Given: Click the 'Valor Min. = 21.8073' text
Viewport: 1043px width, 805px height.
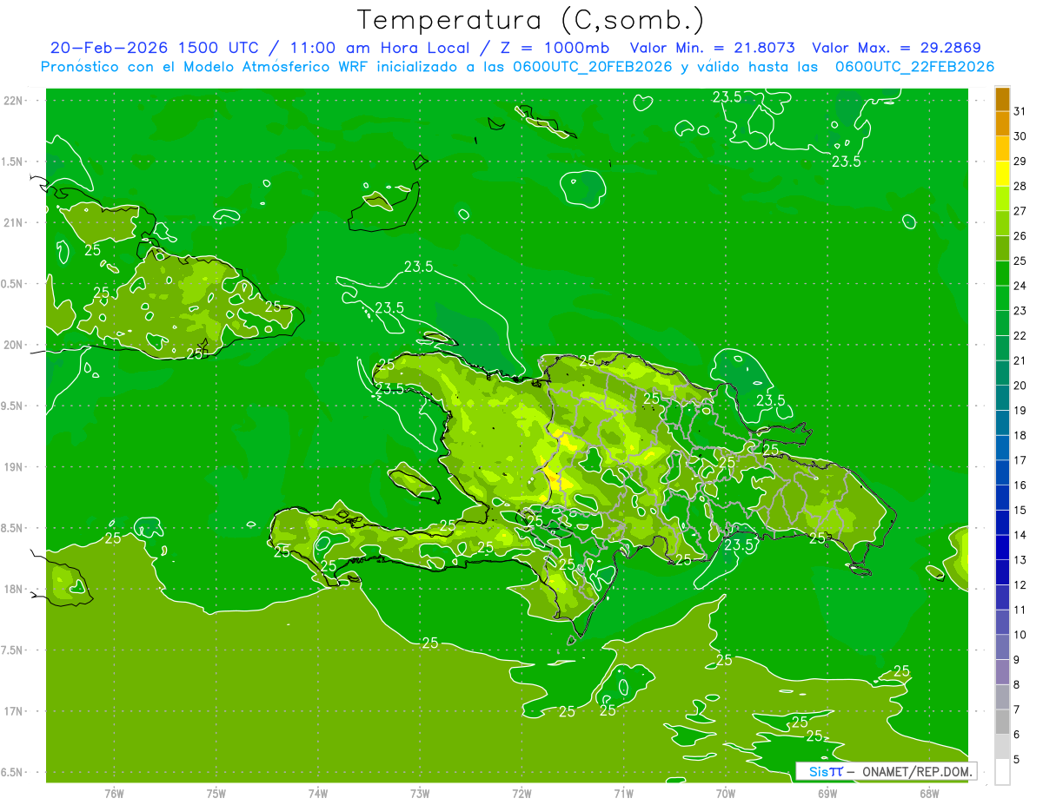Looking at the screenshot, I should 713,48.
